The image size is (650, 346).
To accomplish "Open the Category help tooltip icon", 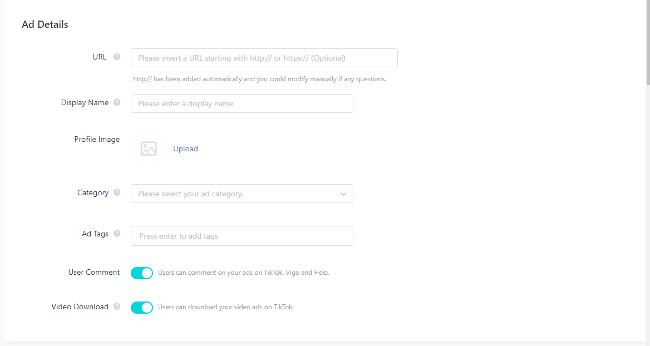I will (x=117, y=192).
